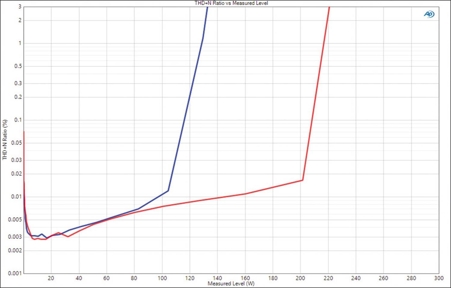Screen dimensions: 451x288
Task: Click the y-axis value 0.3
Action: (18, 83)
